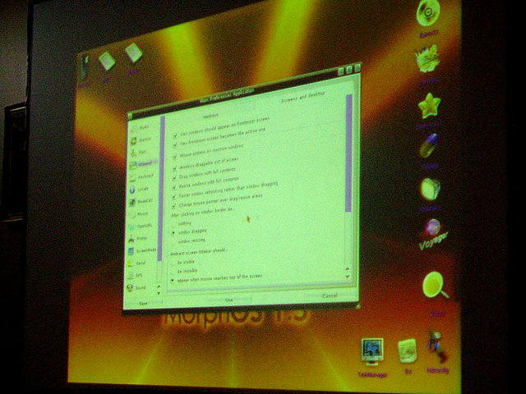Switch to the Screens and desktop tab
Viewport: 526px width, 394px height.
(302, 98)
